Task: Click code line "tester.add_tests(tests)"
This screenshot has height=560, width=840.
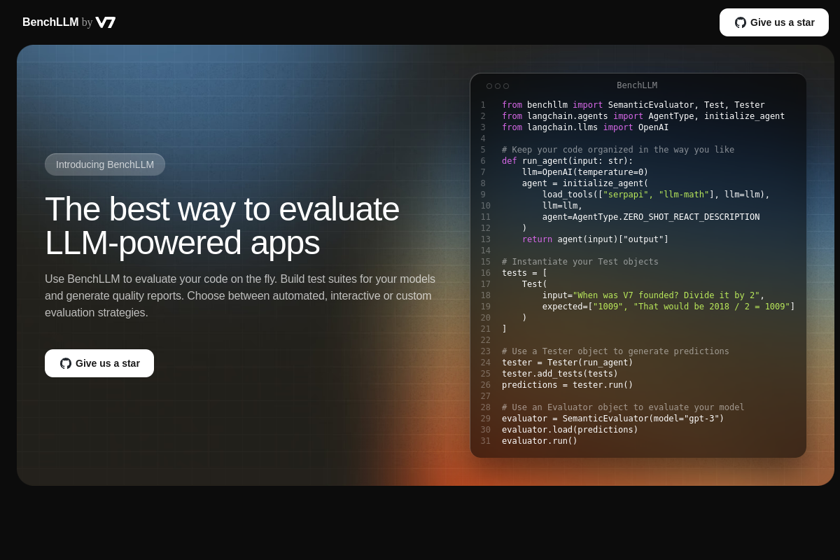Action: pyautogui.click(x=560, y=374)
